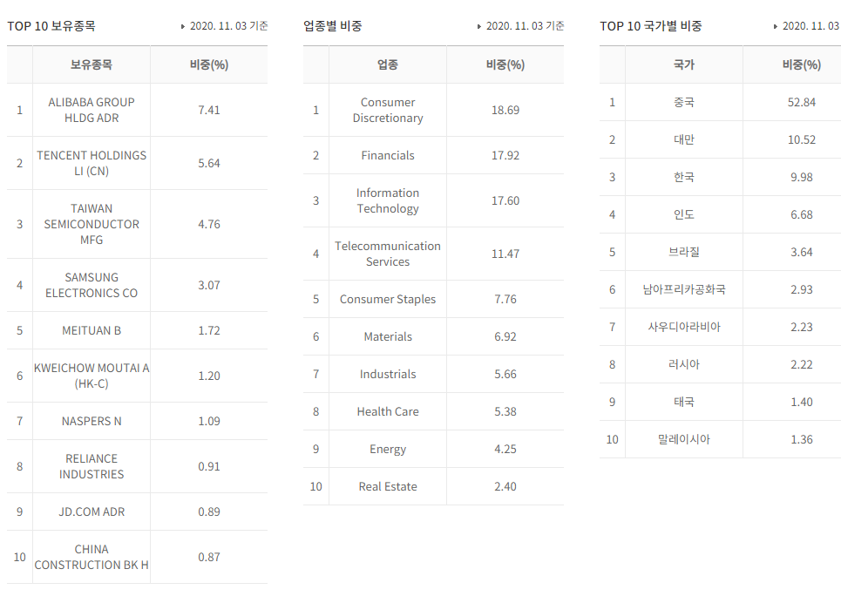Select the 말레이시아 country cell
This screenshot has width=841, height=603.
(x=684, y=439)
